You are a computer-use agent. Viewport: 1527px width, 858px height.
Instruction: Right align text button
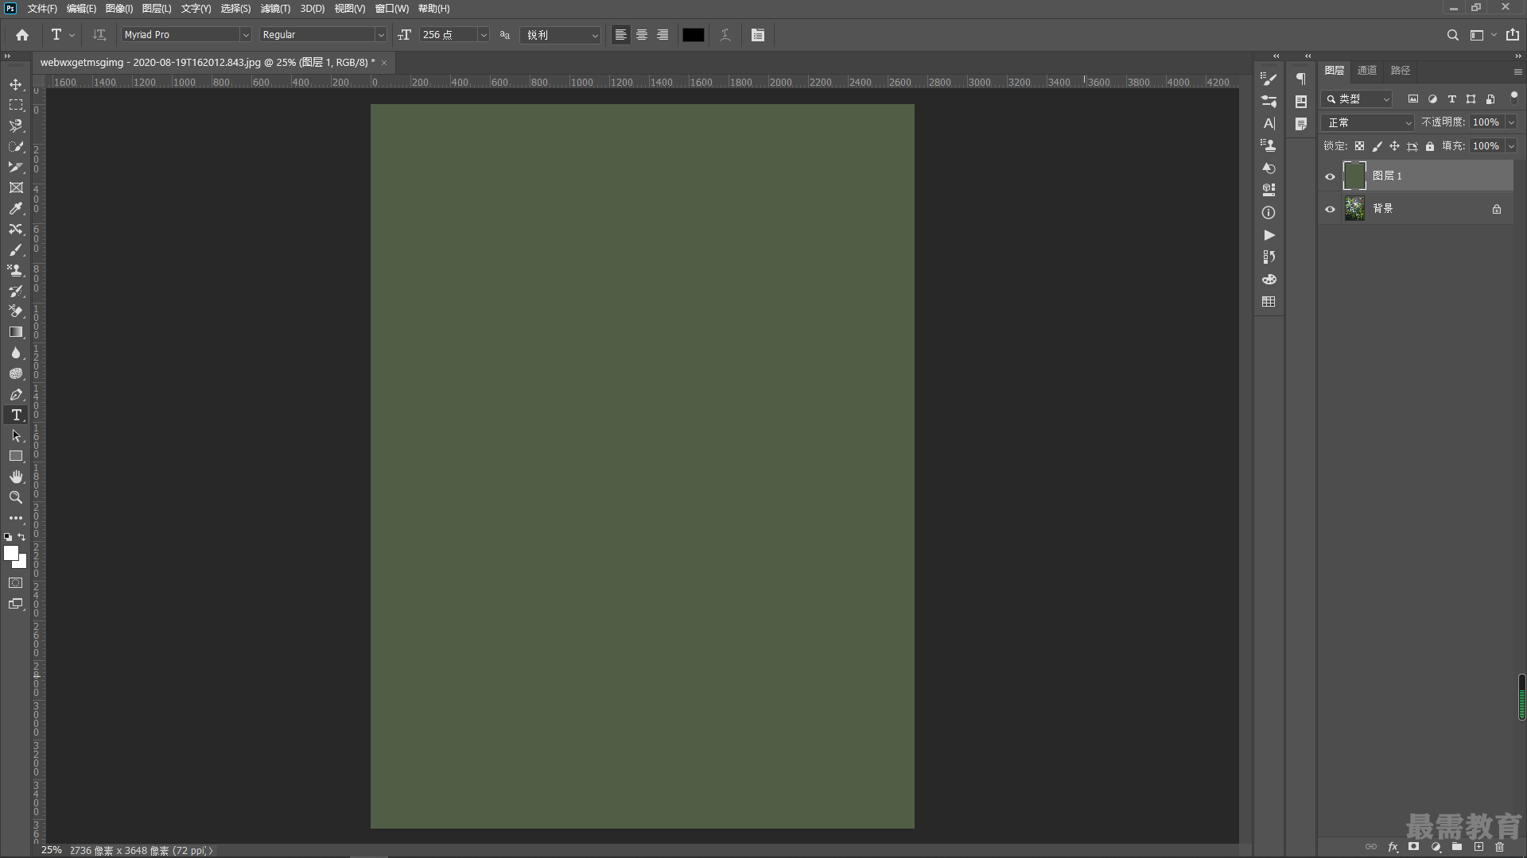point(662,35)
